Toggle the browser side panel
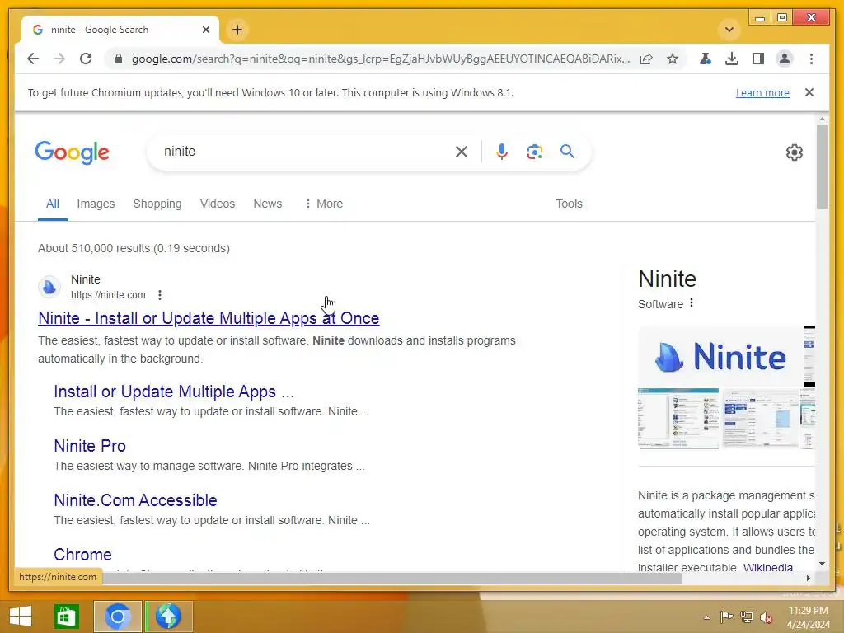The height and width of the screenshot is (633, 844). 758,59
